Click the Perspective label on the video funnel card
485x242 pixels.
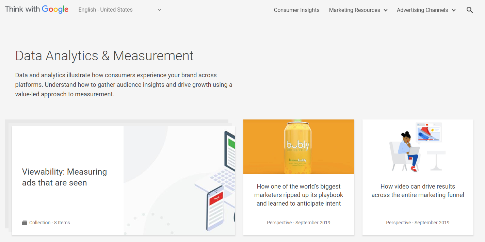[x=418, y=222]
